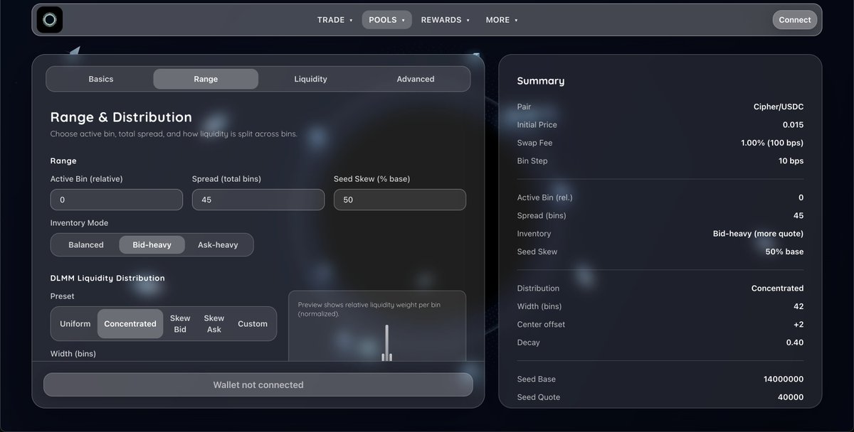854x432 pixels.
Task: Choose the Custom distribution preset
Action: [253, 323]
